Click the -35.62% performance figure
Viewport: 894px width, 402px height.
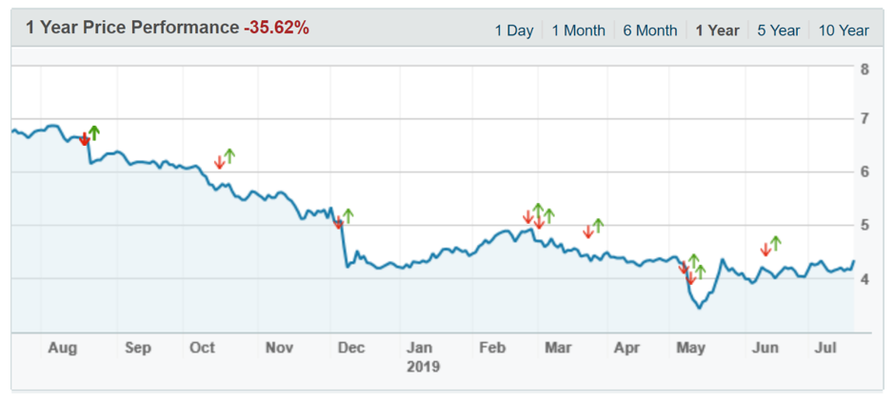[276, 29]
